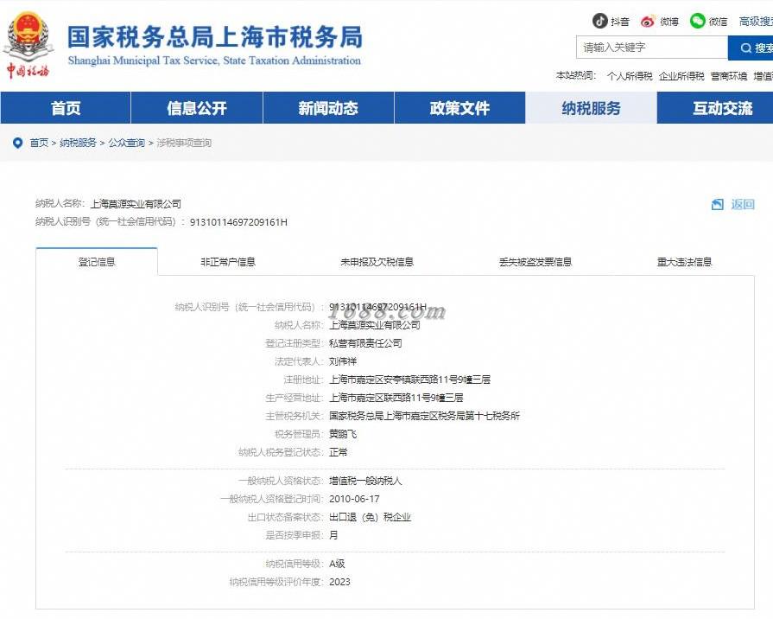Click registration date 2010-06-17

[x=354, y=499]
